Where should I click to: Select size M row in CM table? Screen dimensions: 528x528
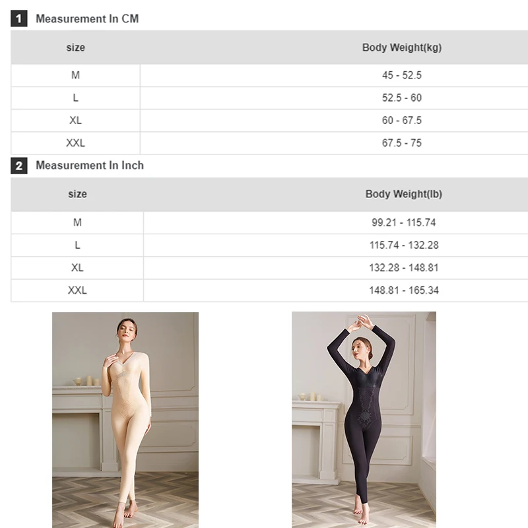click(x=269, y=75)
